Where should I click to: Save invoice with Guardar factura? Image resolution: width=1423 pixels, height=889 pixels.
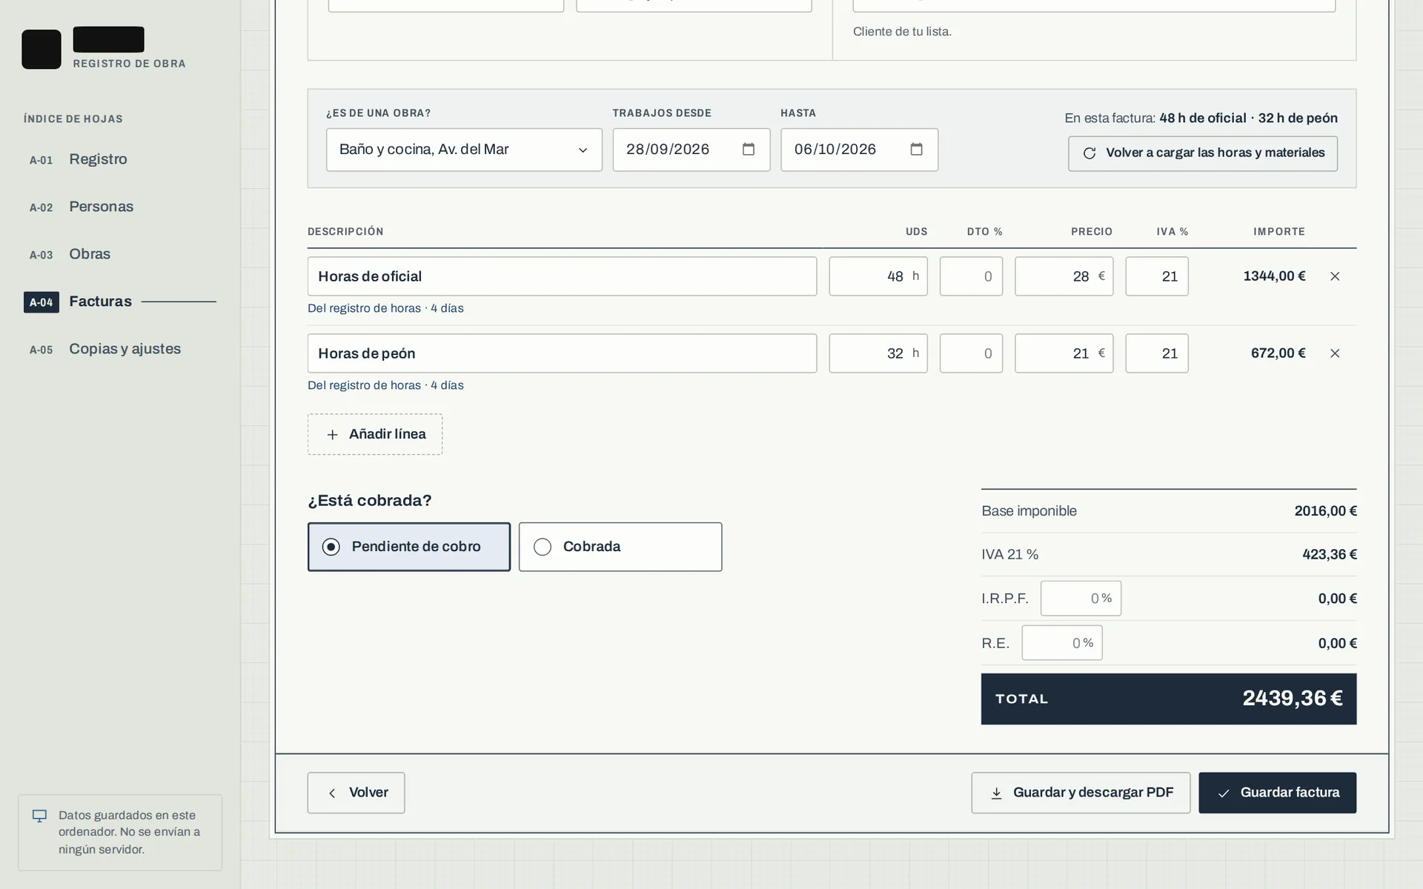click(1277, 793)
